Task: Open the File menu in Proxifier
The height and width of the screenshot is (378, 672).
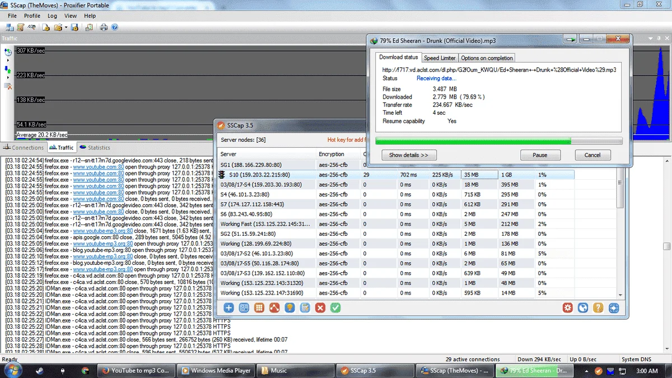Action: (12, 16)
